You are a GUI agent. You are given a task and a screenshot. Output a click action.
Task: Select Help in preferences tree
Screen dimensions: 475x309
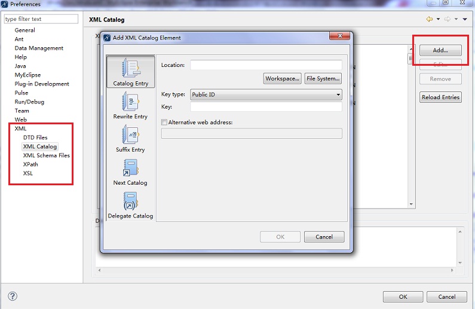[20, 57]
